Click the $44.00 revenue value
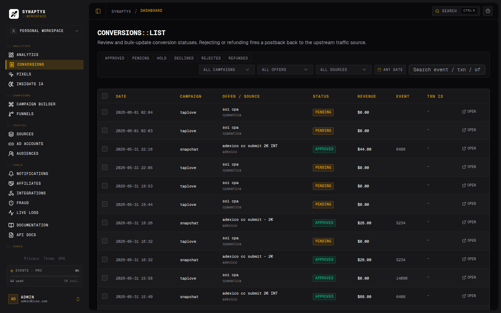The image size is (501, 313). click(364, 150)
